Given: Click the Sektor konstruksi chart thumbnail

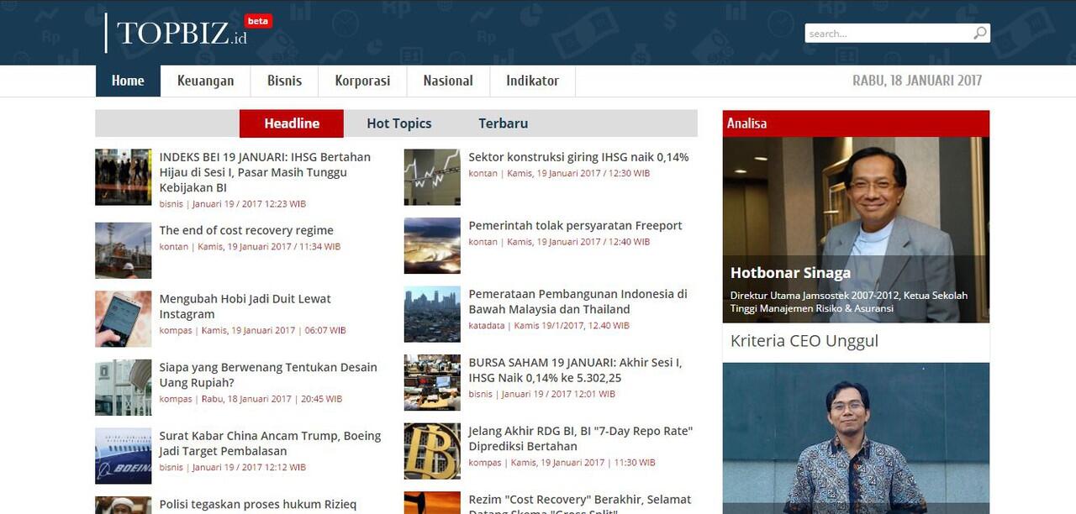Looking at the screenshot, I should click(432, 177).
